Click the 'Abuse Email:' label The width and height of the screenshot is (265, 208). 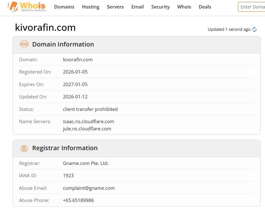click(x=33, y=188)
